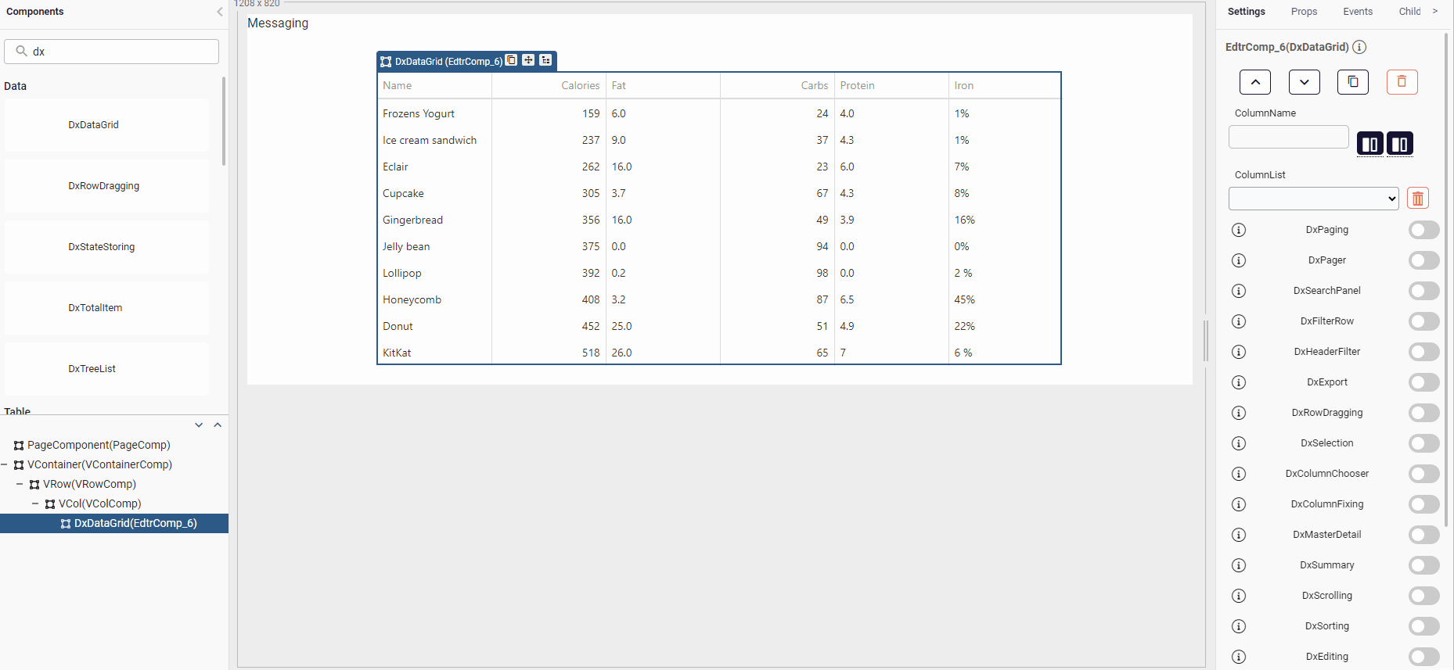Show info for DxSelection
This screenshot has width=1454, height=670.
point(1239,443)
